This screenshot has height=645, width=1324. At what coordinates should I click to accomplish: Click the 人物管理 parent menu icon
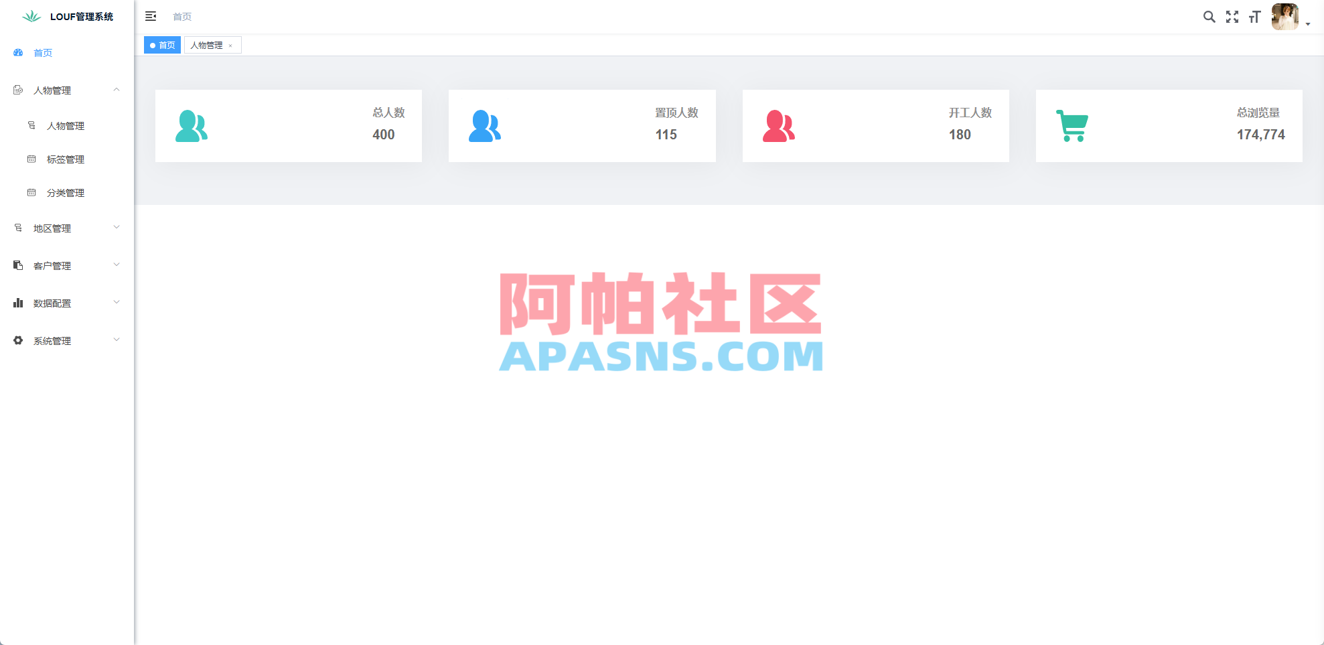18,90
